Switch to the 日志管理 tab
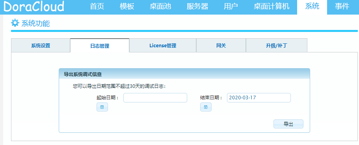Viewport: 359px width, 145px height. click(x=100, y=46)
